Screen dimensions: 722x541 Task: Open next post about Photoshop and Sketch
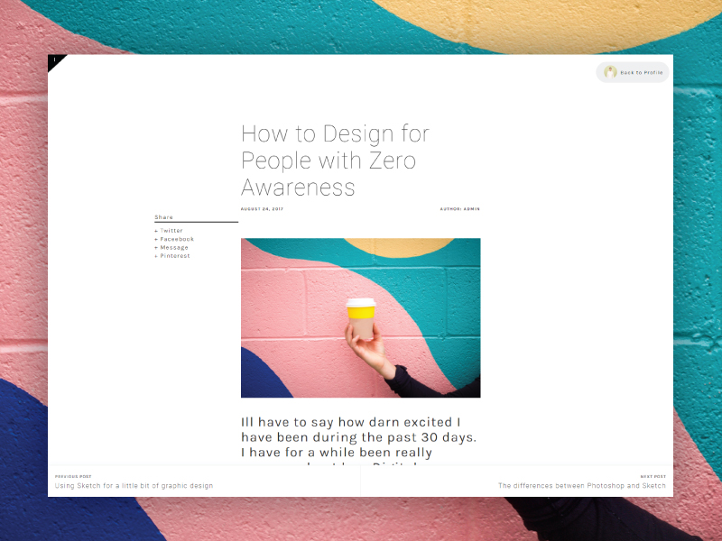[x=582, y=486]
